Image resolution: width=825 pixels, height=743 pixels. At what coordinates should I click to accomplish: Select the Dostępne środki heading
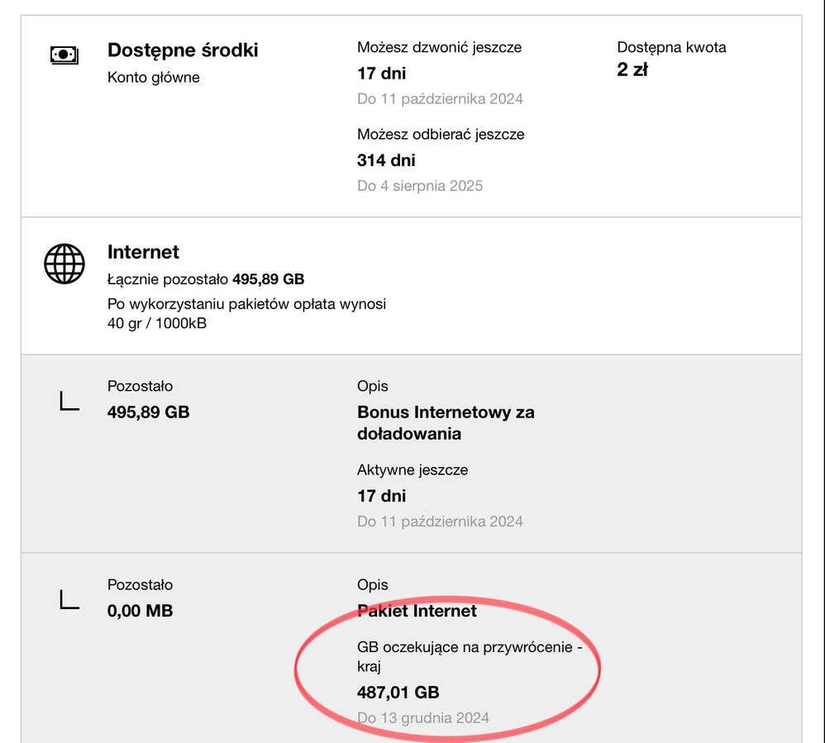[x=183, y=50]
